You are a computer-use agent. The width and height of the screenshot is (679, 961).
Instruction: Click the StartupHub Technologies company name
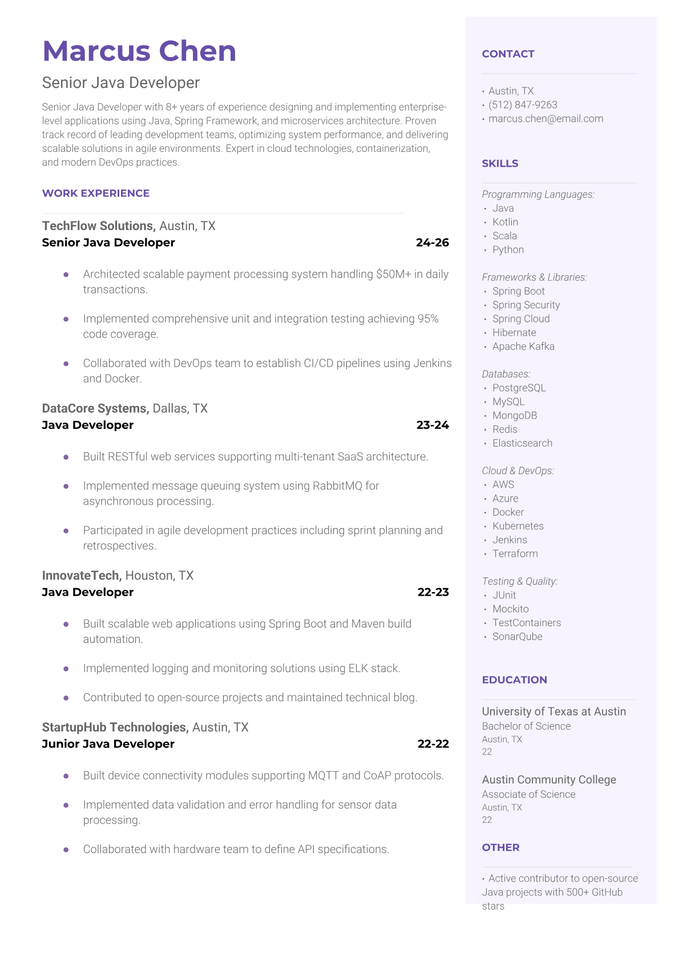click(115, 727)
